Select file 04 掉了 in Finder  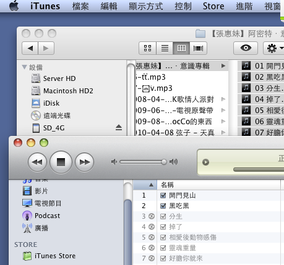[261, 99]
